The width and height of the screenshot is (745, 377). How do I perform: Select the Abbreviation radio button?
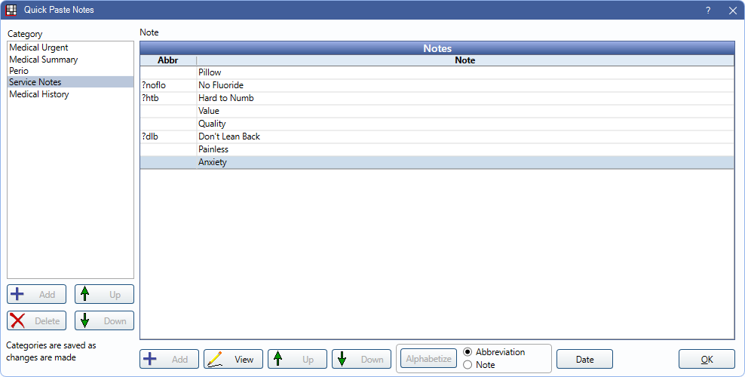point(468,352)
